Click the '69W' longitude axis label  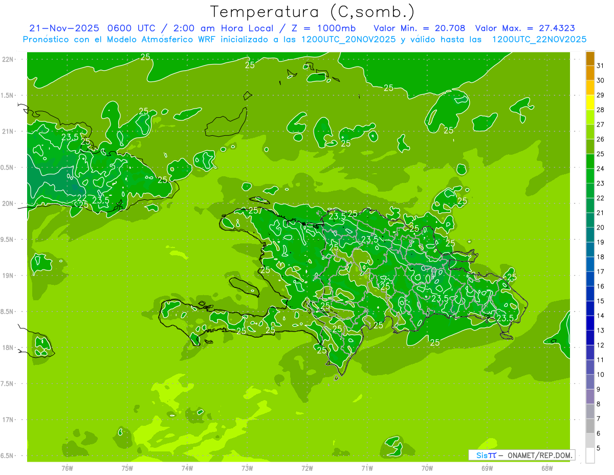coord(487,468)
